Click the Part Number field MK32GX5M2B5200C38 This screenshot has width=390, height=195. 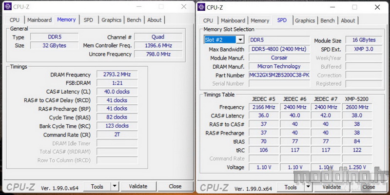(279, 75)
